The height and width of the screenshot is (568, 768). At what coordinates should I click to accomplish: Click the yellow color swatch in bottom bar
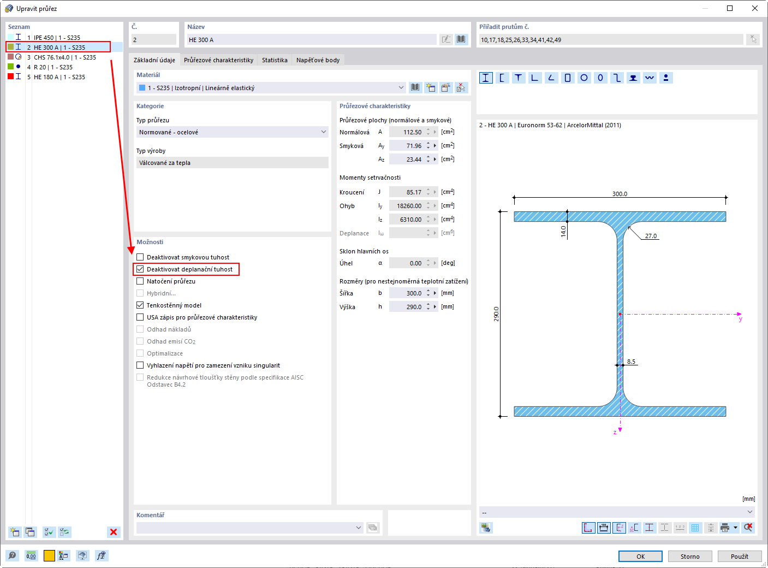(x=49, y=555)
